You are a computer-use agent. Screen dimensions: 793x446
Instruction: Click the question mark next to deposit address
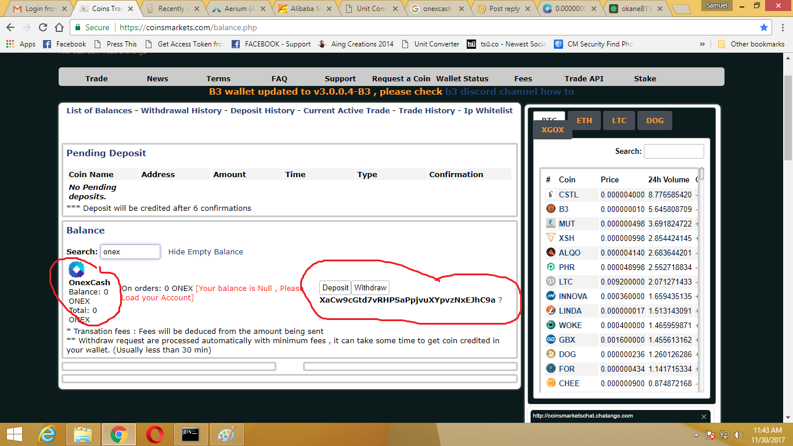[x=500, y=300]
